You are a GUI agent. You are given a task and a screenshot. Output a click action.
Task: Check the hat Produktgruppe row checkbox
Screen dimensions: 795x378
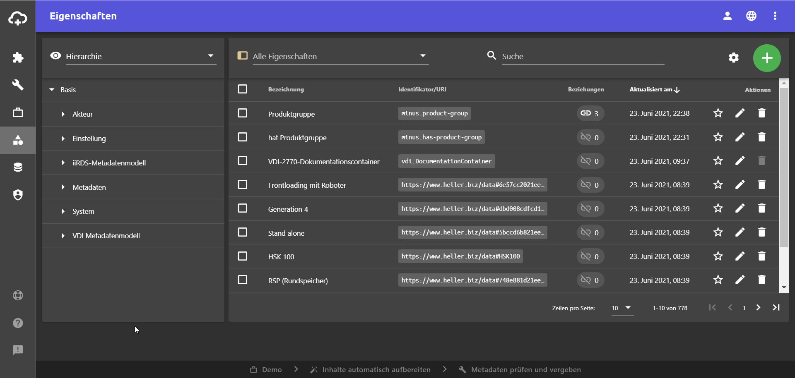(x=243, y=137)
